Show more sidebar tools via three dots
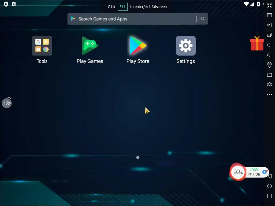 269,94
